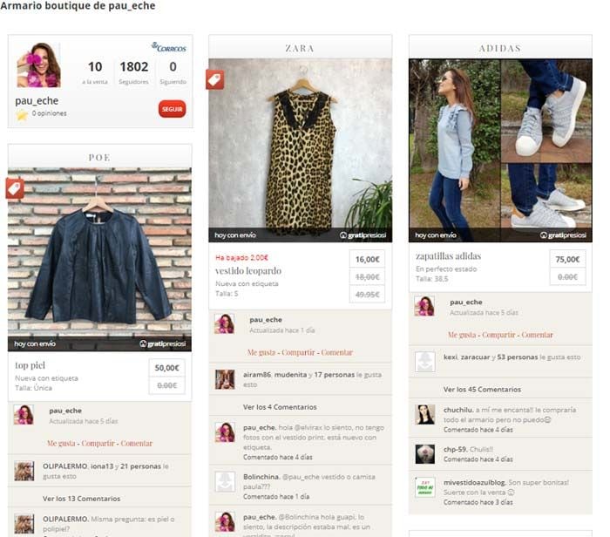610x537 pixels.
Task: Click 'Compartir' under the top piel listing
Action: tap(98, 443)
